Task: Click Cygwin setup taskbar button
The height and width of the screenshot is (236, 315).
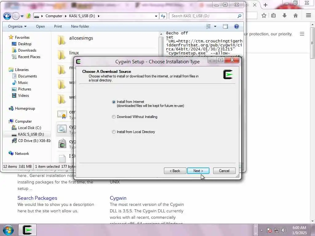Action: pos(27,230)
